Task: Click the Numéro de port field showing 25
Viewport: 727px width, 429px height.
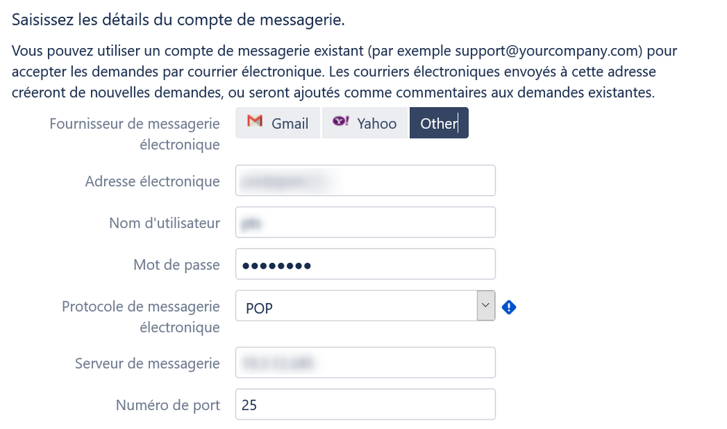Action: 365,404
